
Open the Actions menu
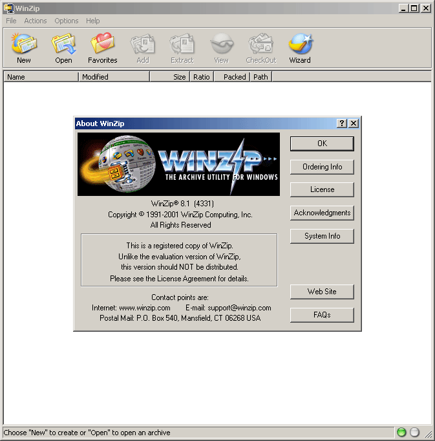click(36, 21)
